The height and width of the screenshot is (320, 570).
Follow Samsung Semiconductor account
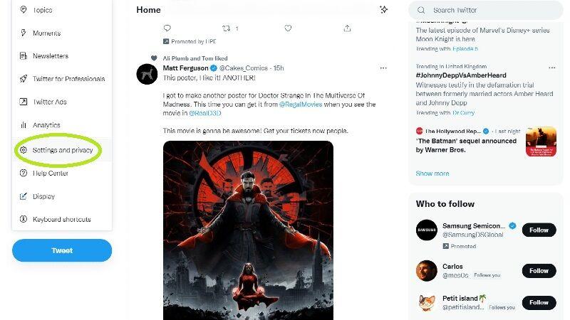[539, 230]
